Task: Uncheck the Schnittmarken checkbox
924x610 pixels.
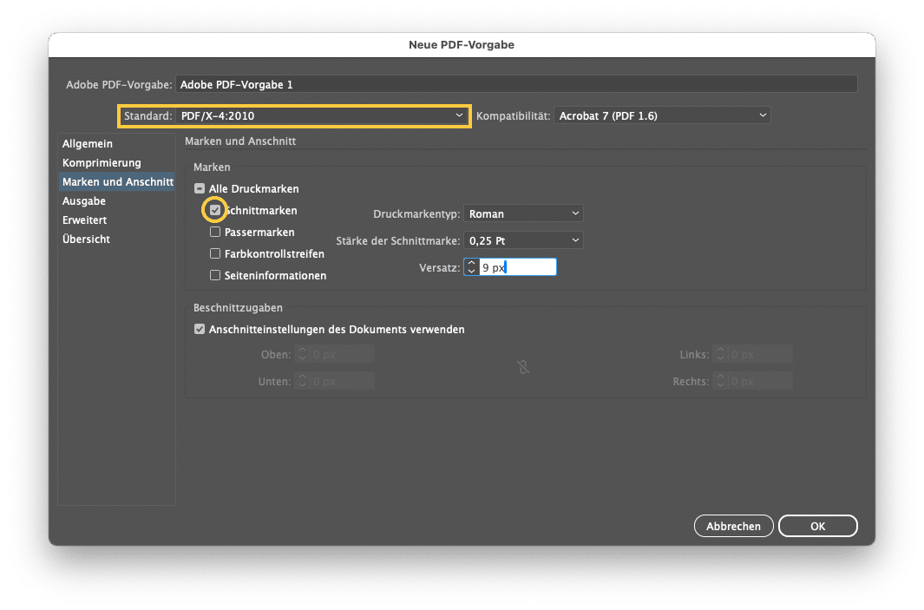Action: coord(215,210)
